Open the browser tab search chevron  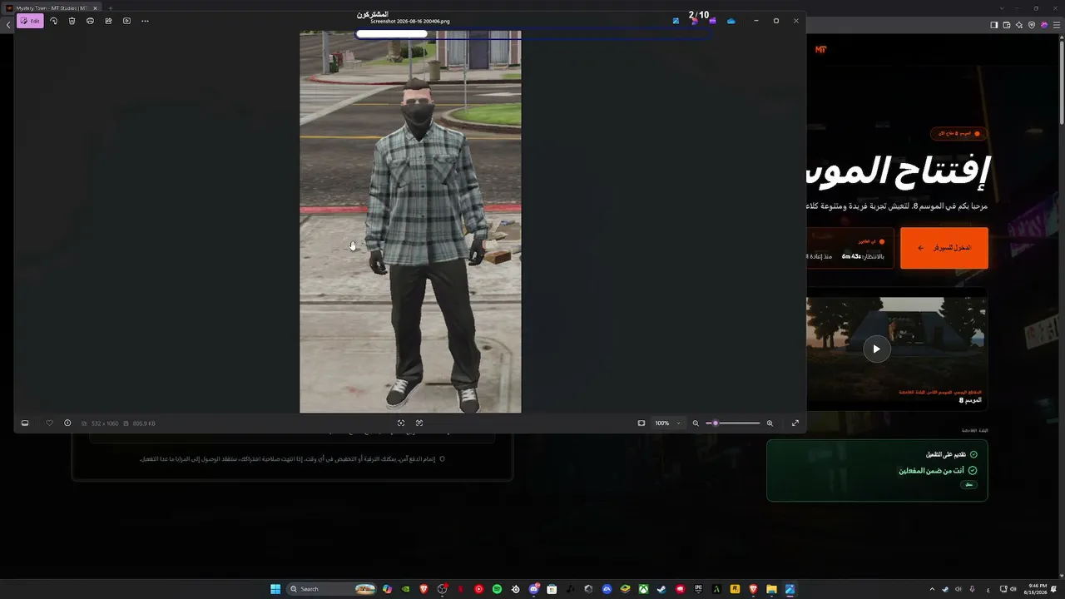(1002, 8)
